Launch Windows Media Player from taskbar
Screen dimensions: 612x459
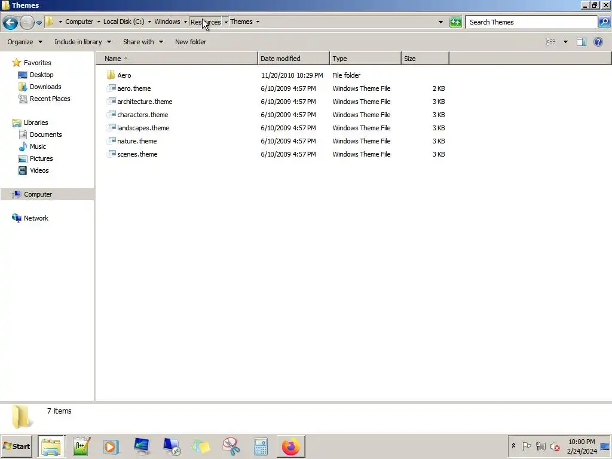[x=111, y=446]
